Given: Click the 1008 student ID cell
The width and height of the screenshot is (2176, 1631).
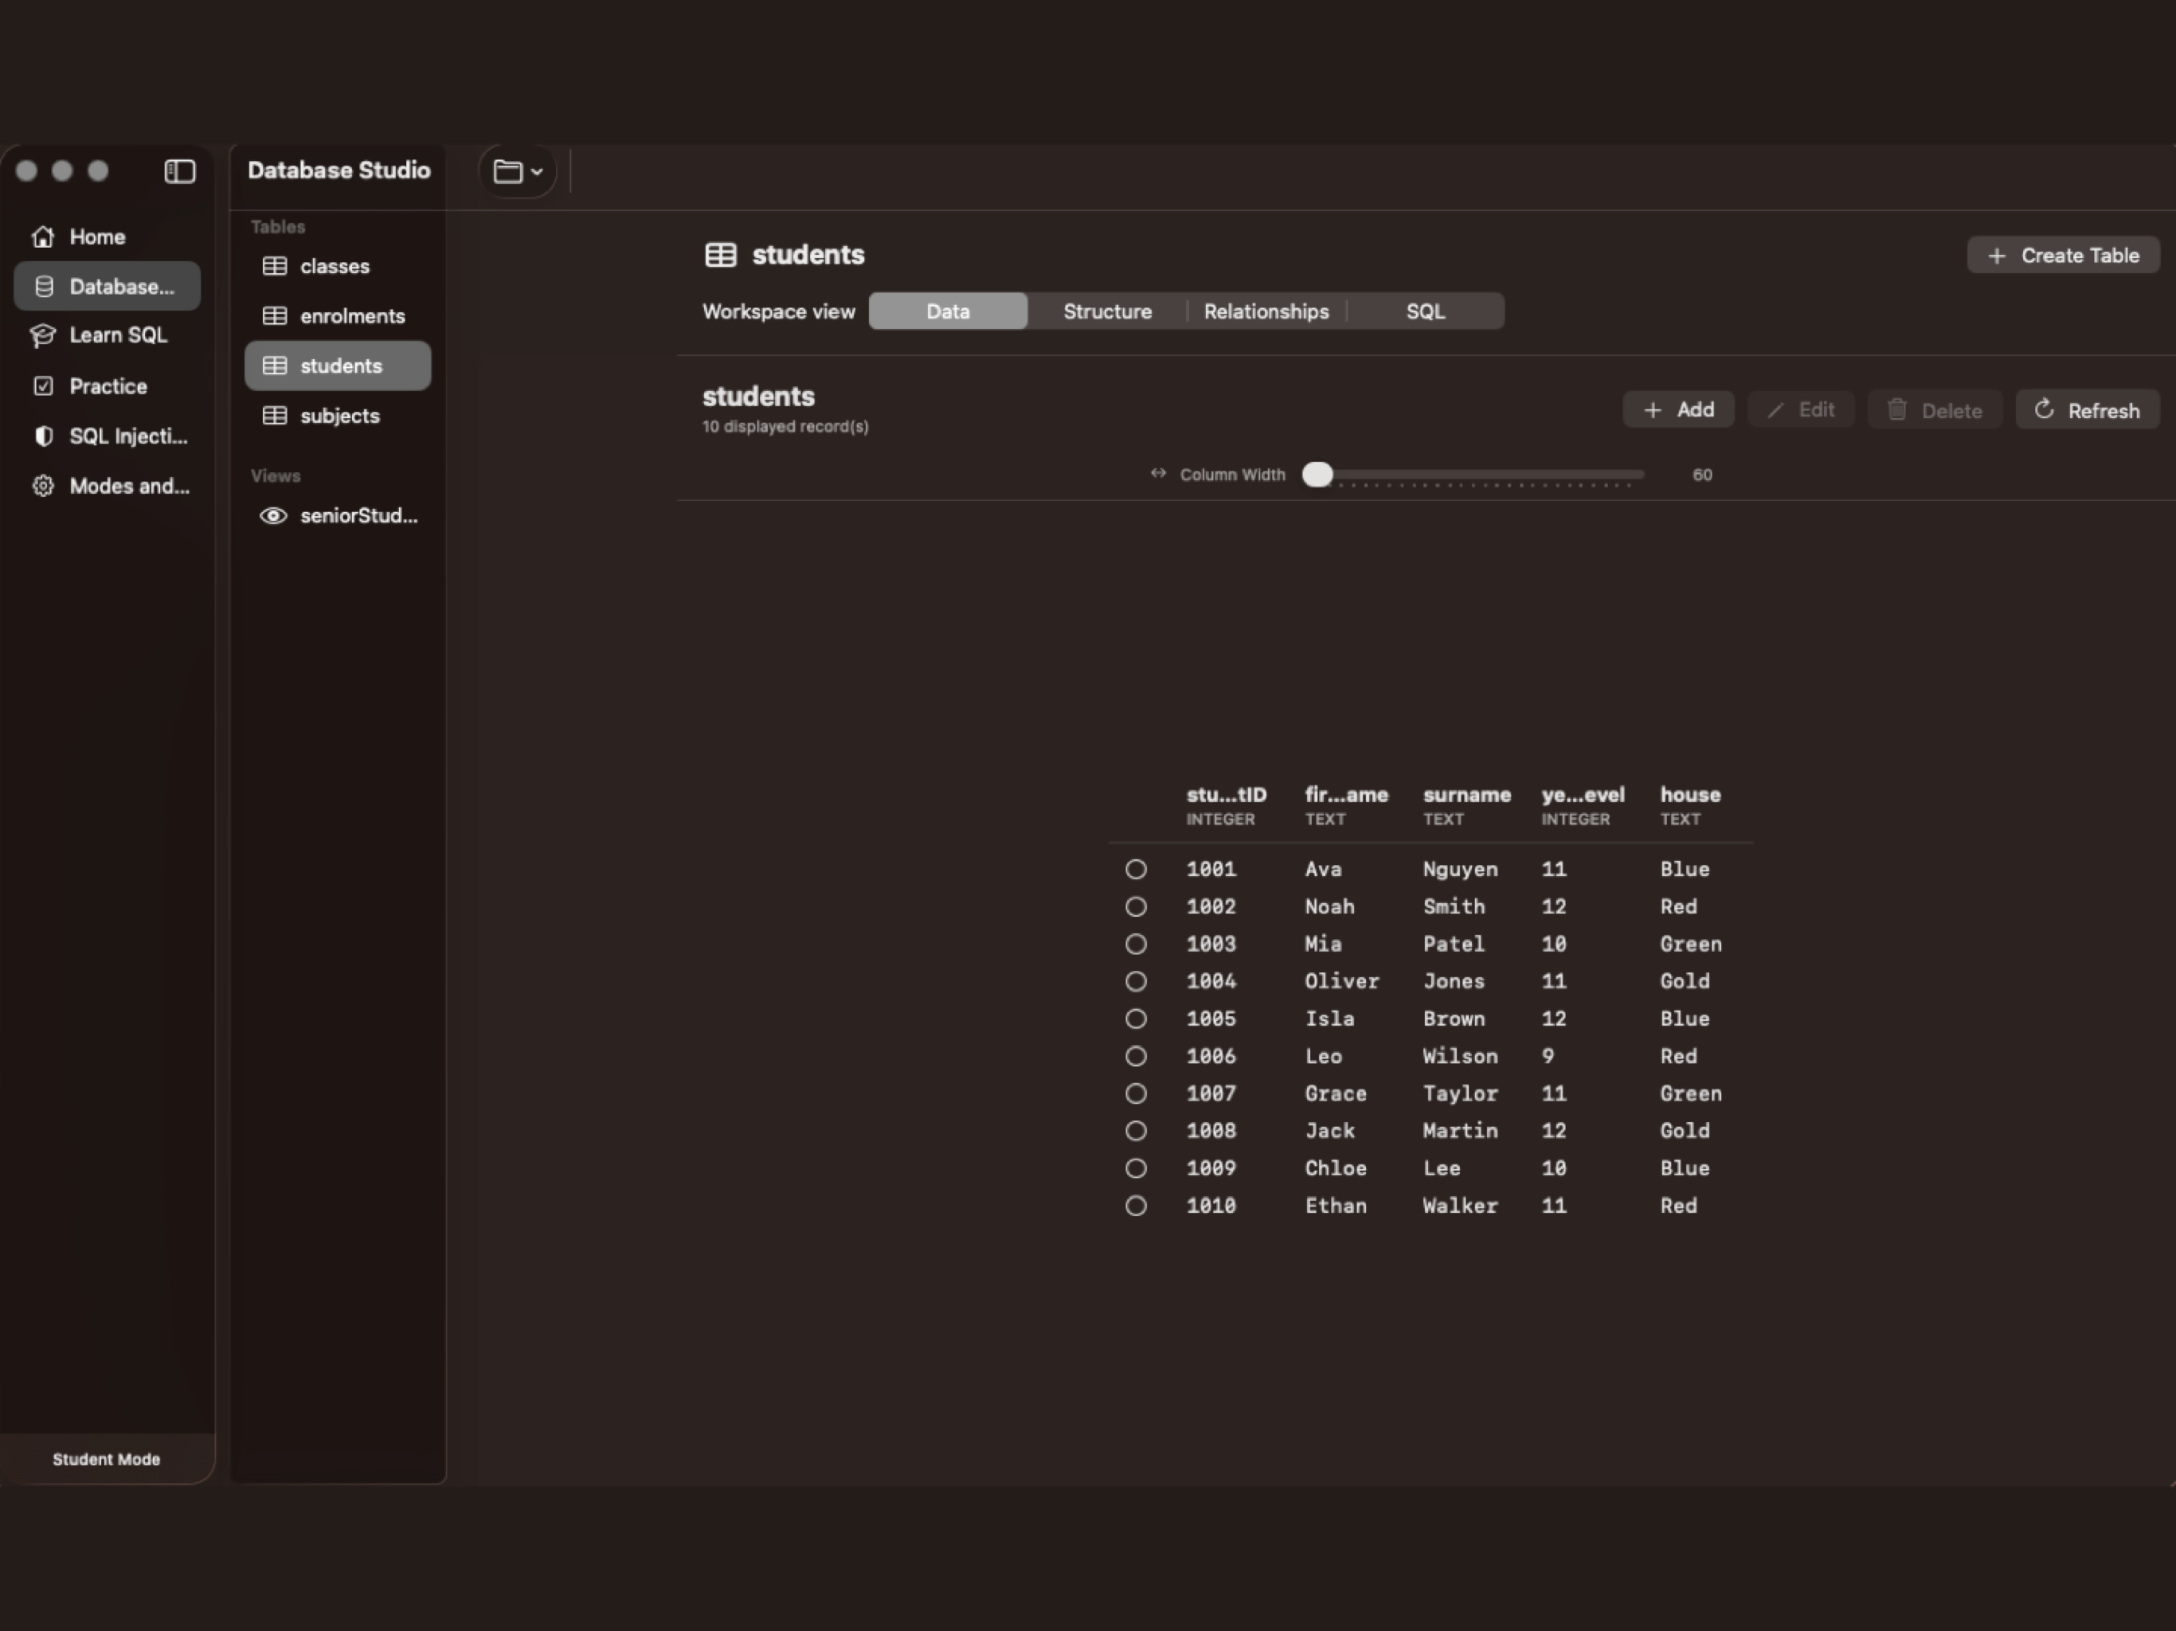Looking at the screenshot, I should click(1211, 1132).
